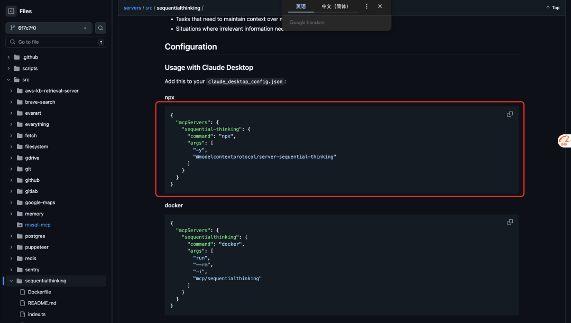The image size is (571, 323).
Task: Open Google Translate options menu icon
Action: (x=367, y=6)
